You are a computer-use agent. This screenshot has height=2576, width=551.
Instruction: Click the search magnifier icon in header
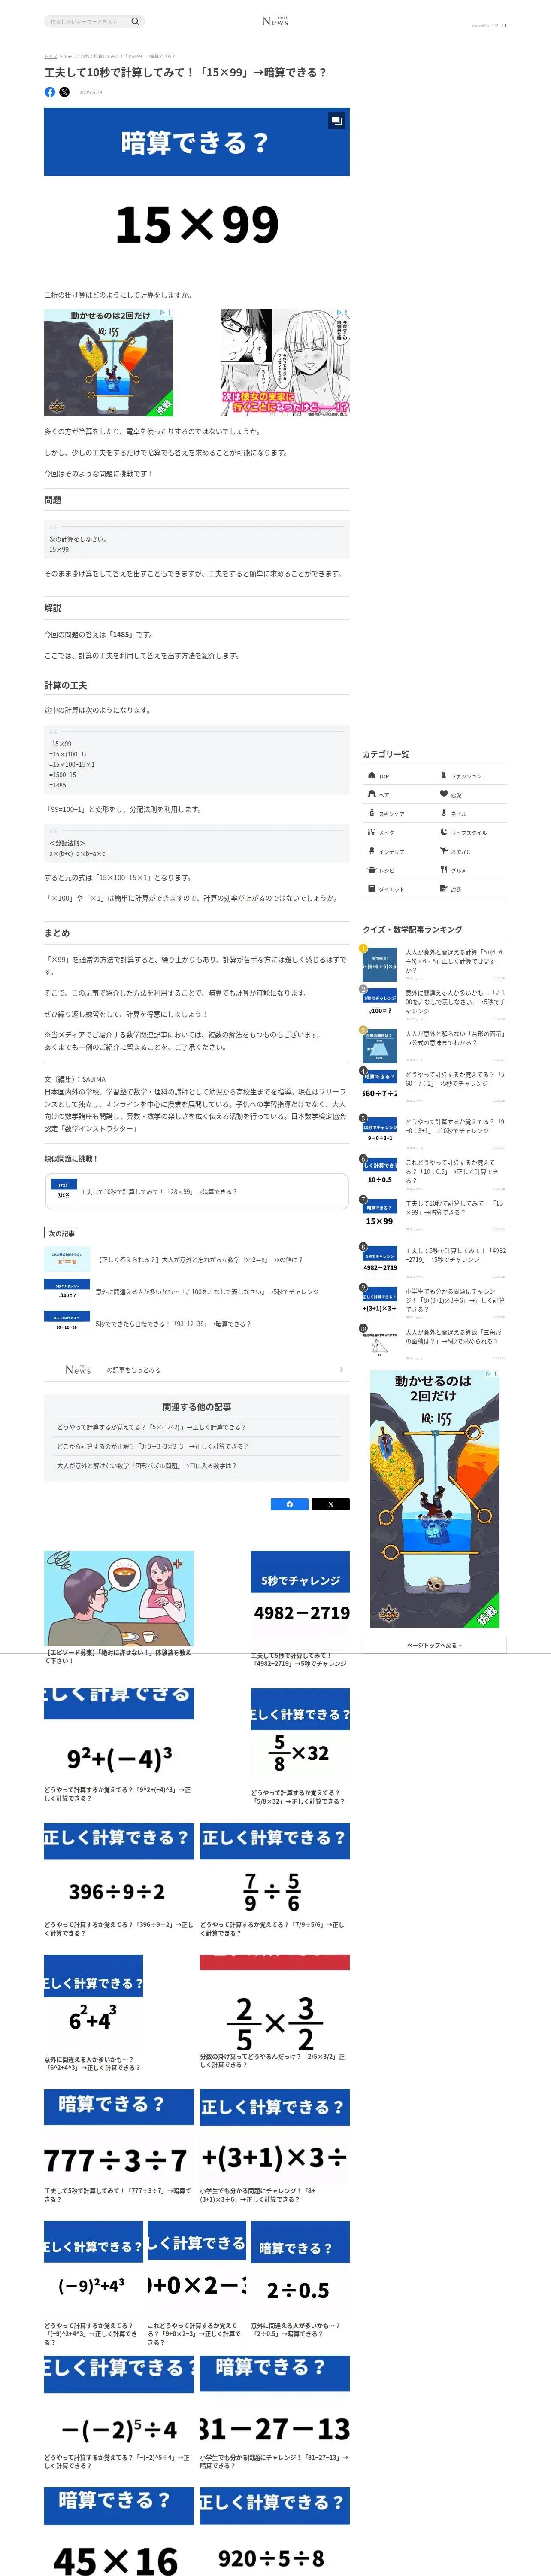[x=135, y=21]
